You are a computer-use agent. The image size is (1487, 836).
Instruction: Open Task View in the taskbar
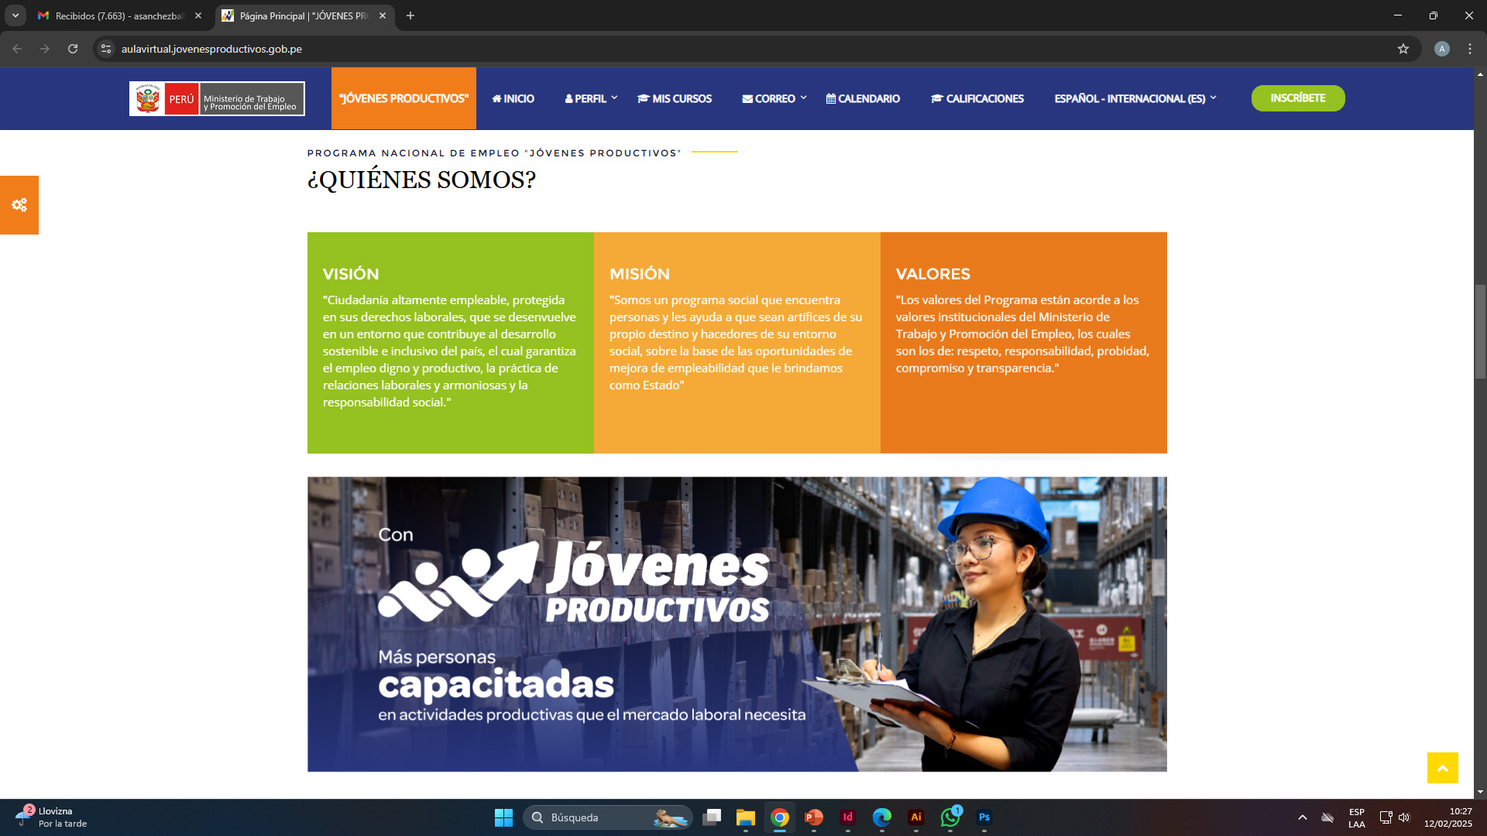coord(712,817)
